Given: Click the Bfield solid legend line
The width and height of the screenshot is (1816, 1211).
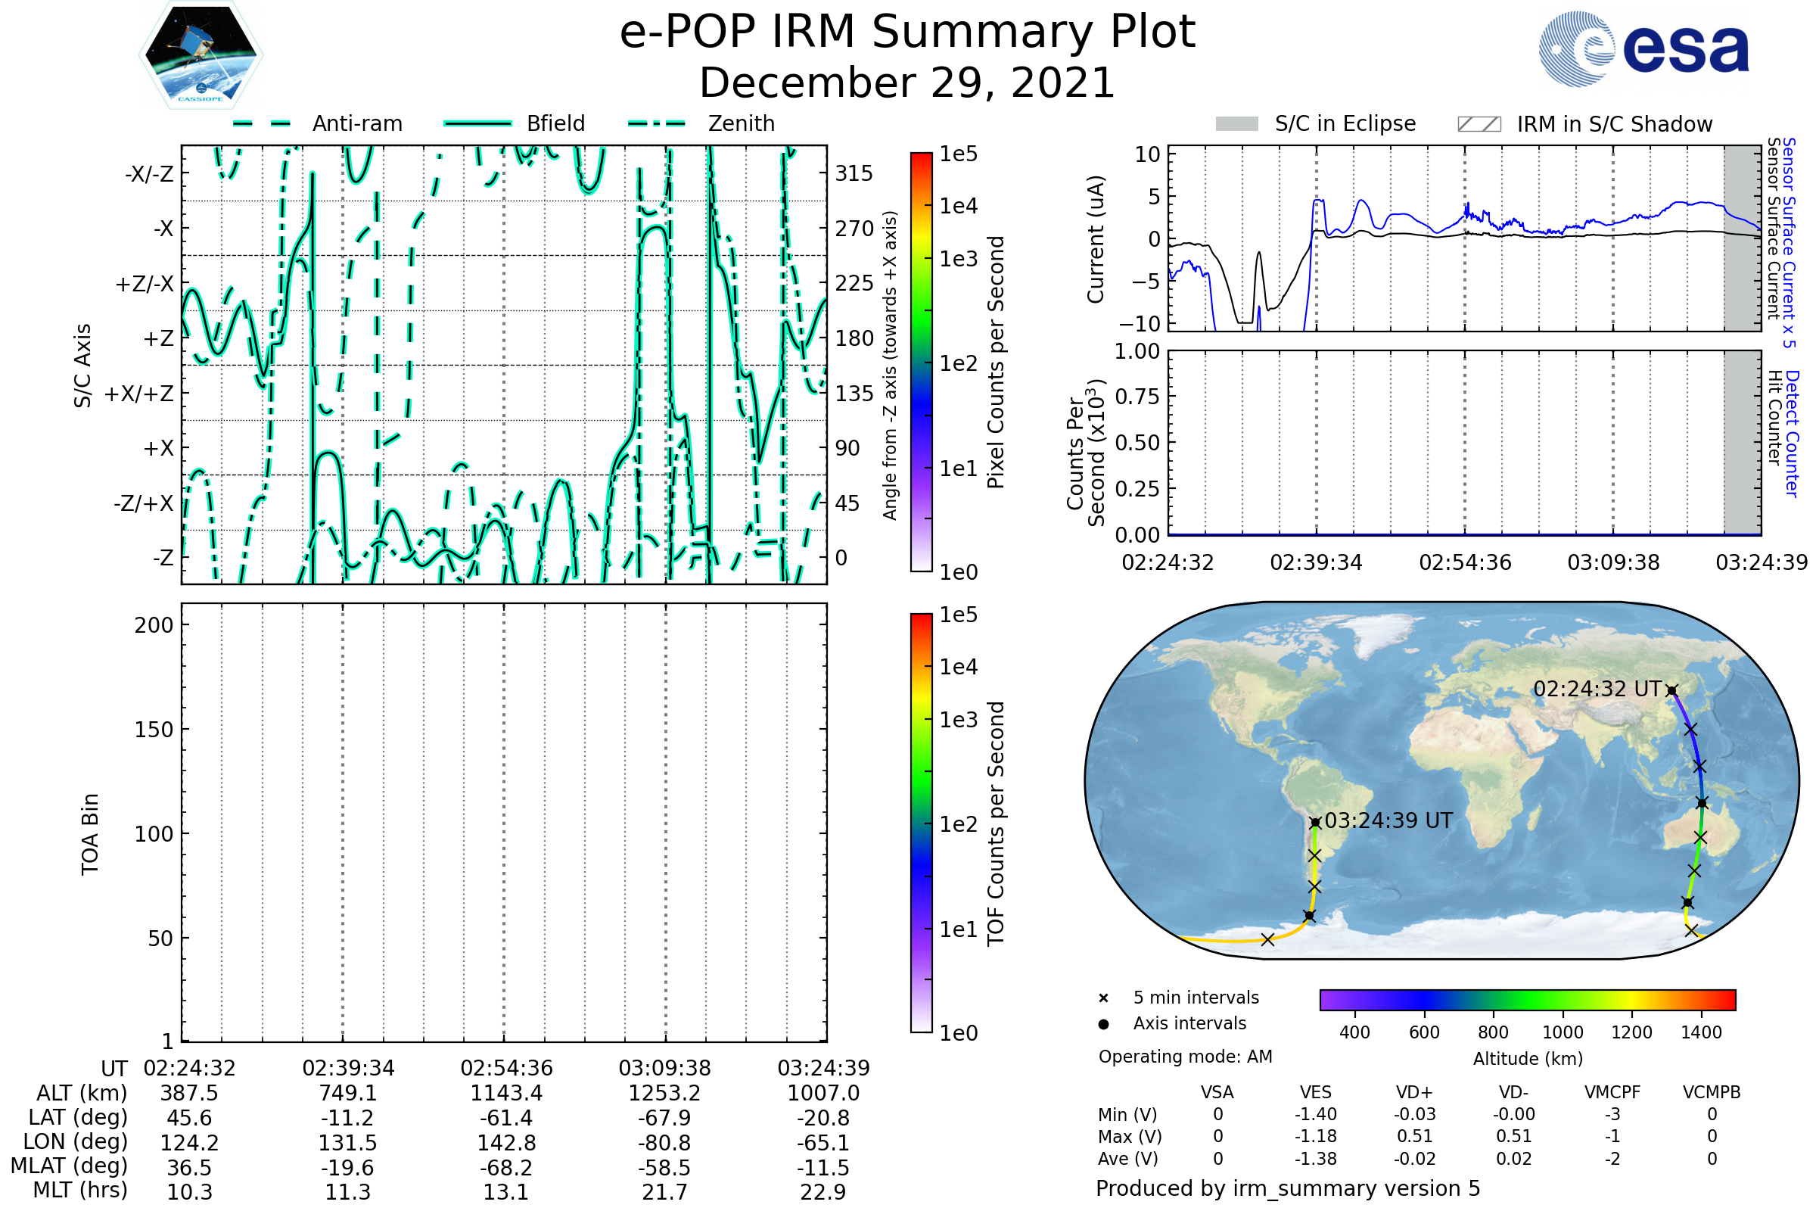Looking at the screenshot, I should click(477, 123).
